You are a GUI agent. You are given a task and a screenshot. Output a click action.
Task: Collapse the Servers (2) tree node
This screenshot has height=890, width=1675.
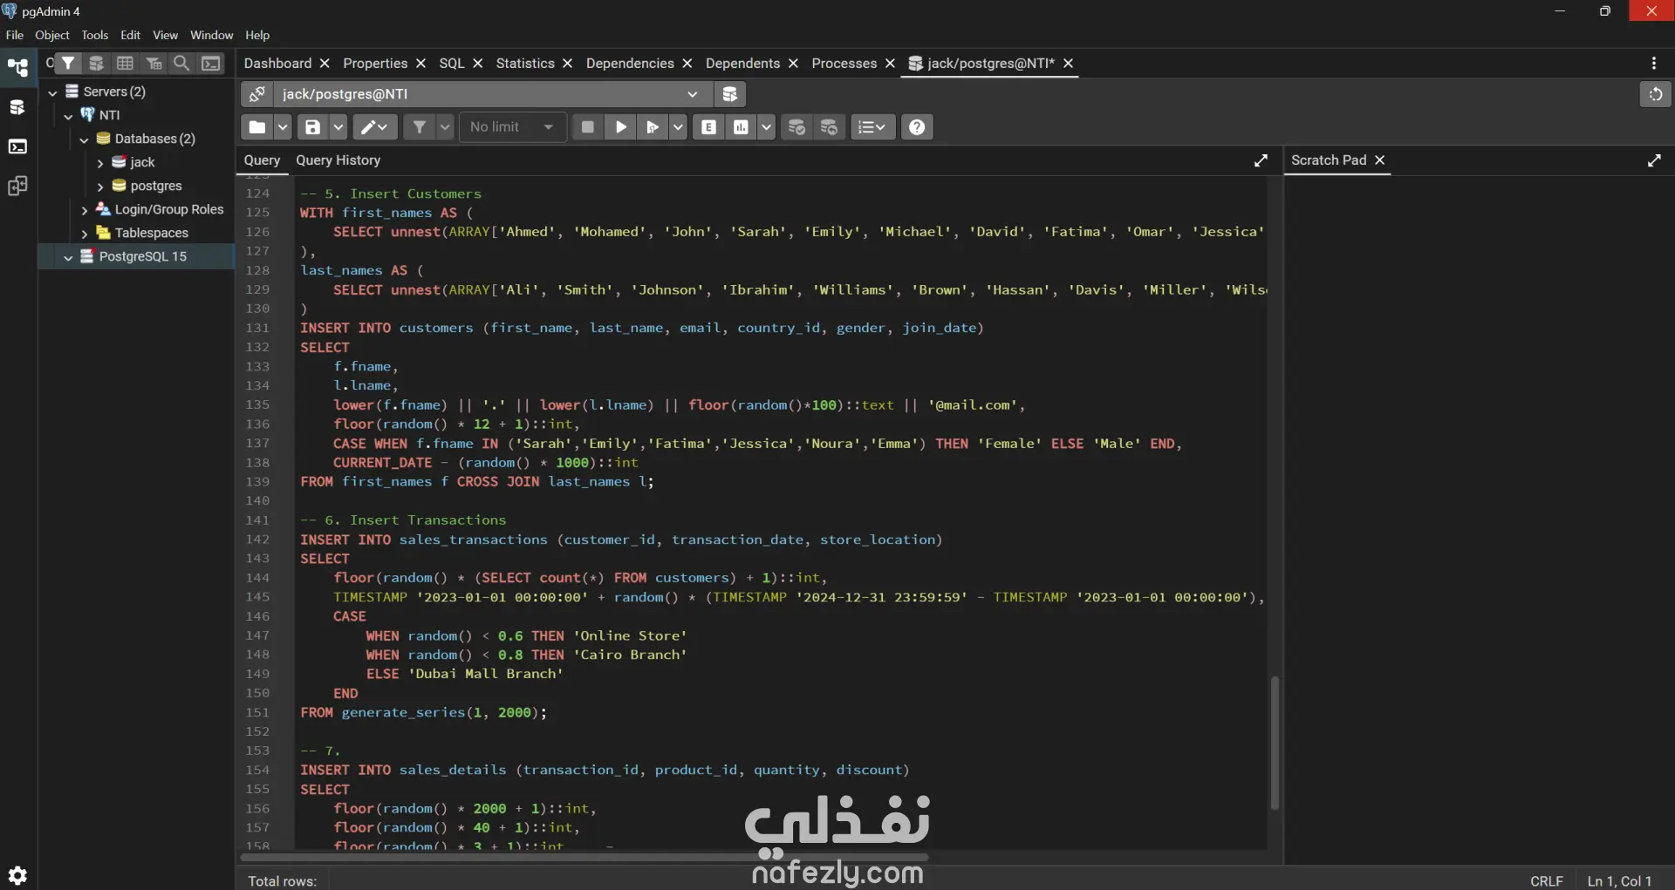coord(52,92)
